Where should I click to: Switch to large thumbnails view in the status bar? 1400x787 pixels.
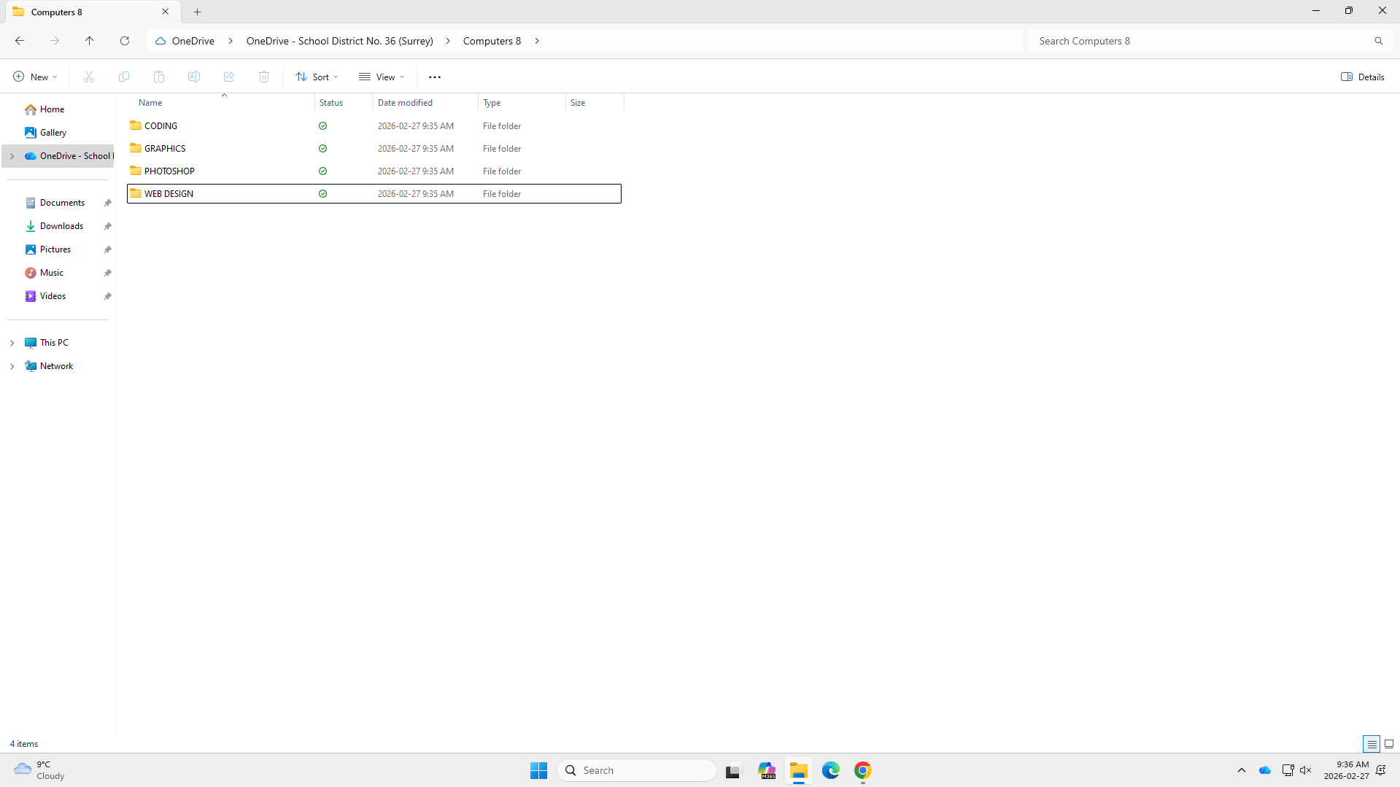pyautogui.click(x=1389, y=744)
